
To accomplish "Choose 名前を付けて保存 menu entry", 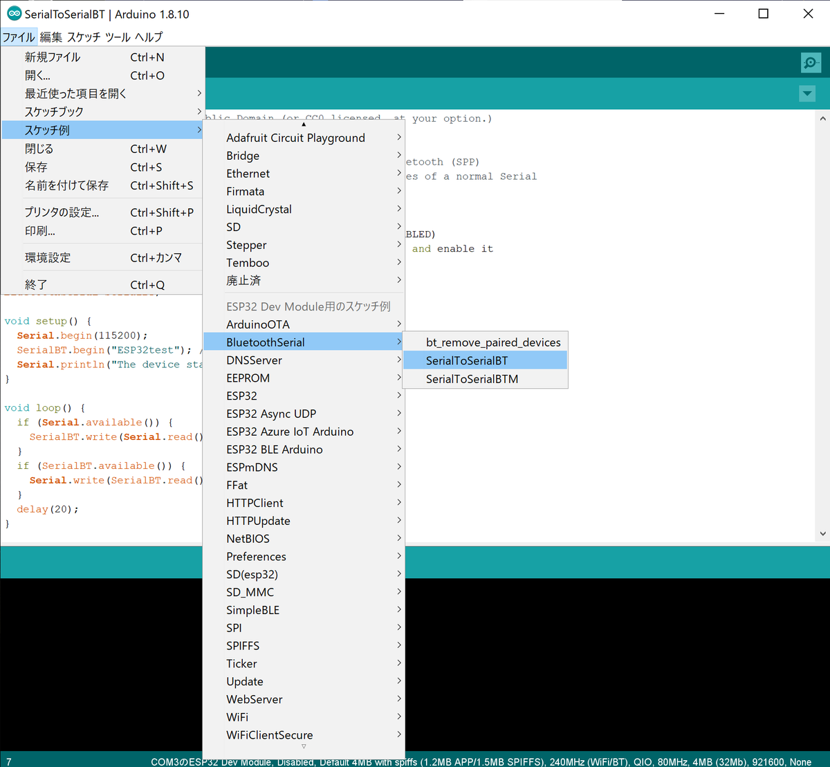I will 102,185.
